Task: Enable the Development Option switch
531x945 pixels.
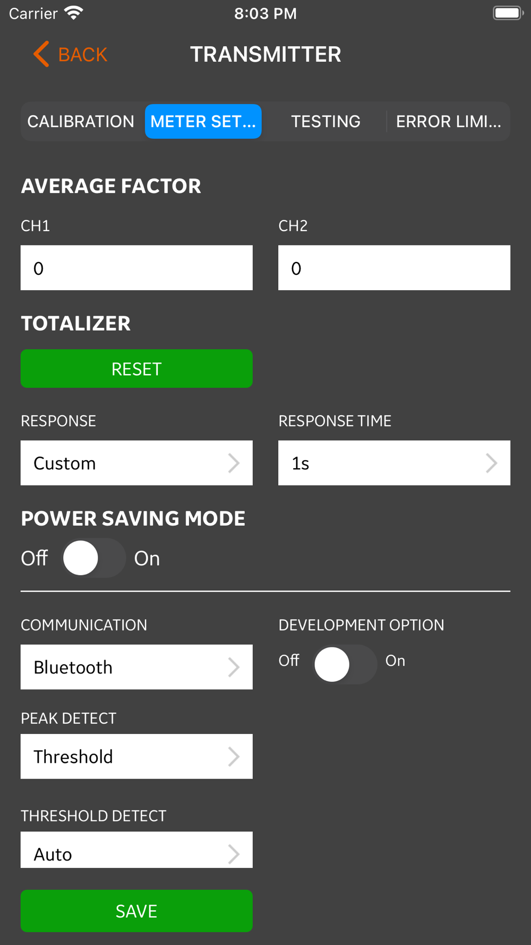Action: (345, 664)
